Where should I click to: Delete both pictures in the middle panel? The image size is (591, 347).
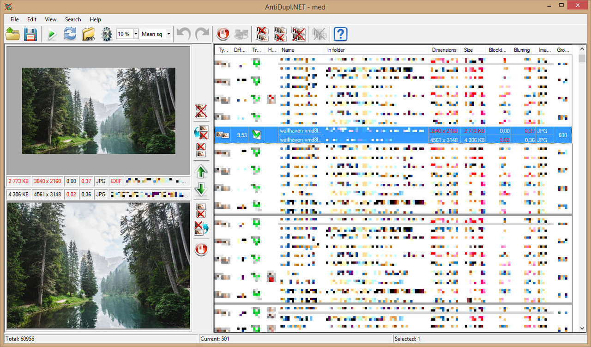click(201, 111)
